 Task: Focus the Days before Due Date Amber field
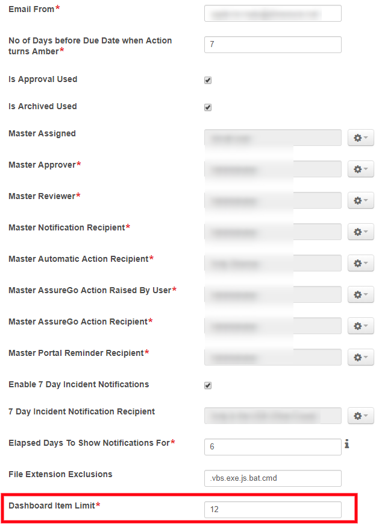(272, 45)
